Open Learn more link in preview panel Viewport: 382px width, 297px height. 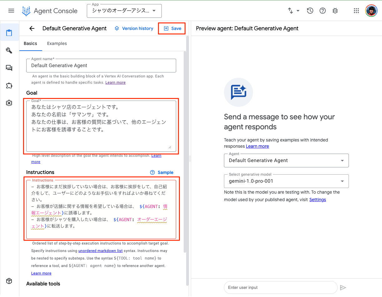click(x=257, y=146)
